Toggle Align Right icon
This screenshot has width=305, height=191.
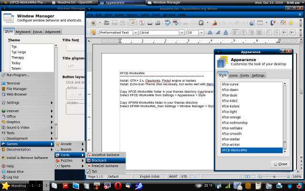[x=251, y=32]
